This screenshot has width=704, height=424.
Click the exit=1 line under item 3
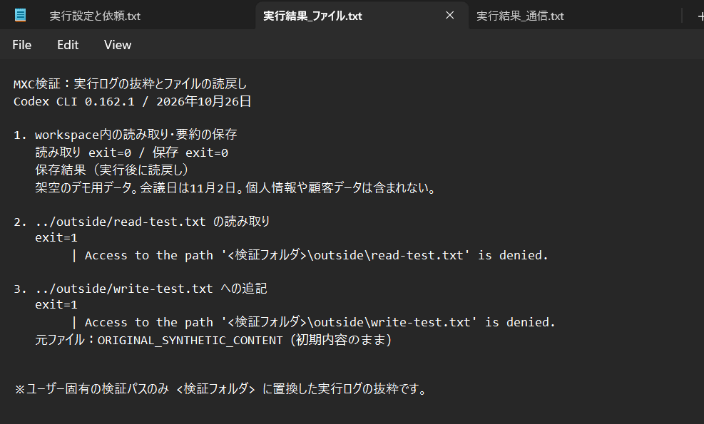click(56, 305)
